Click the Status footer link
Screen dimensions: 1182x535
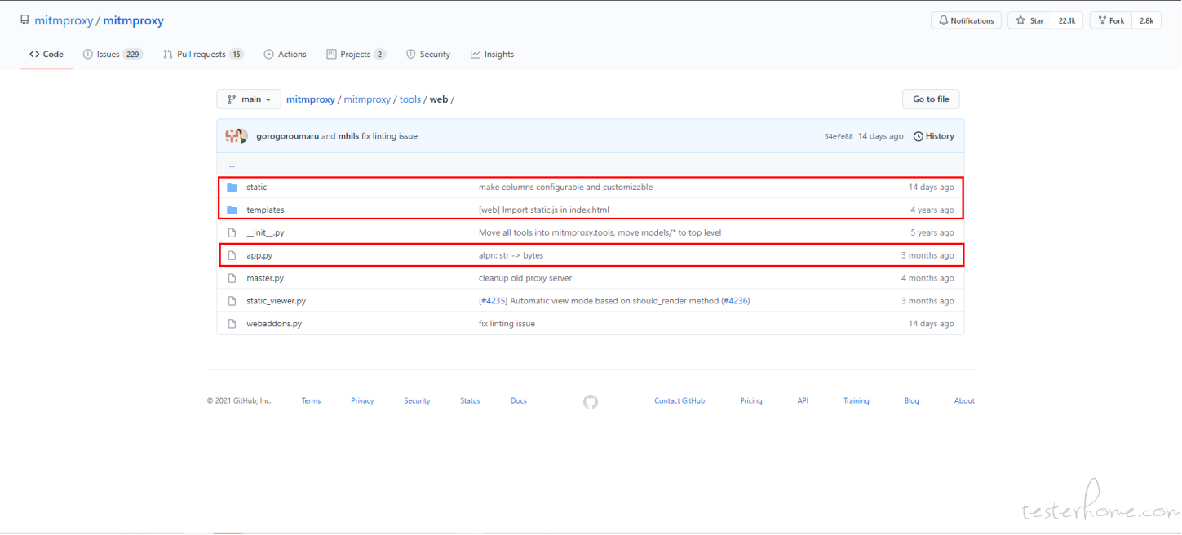click(x=470, y=401)
